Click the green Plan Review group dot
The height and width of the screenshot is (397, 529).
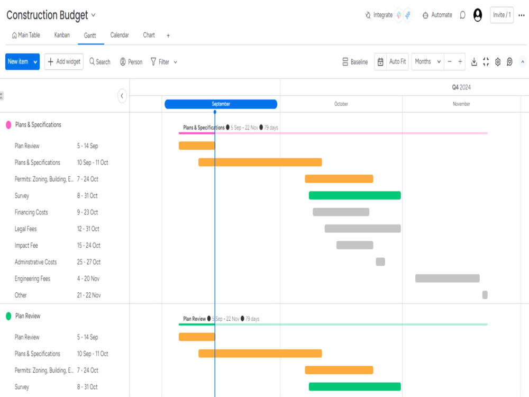(x=9, y=316)
